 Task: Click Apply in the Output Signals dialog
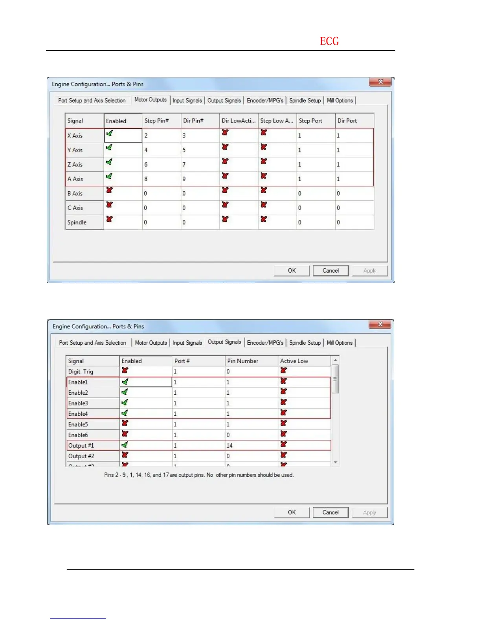pos(369,512)
